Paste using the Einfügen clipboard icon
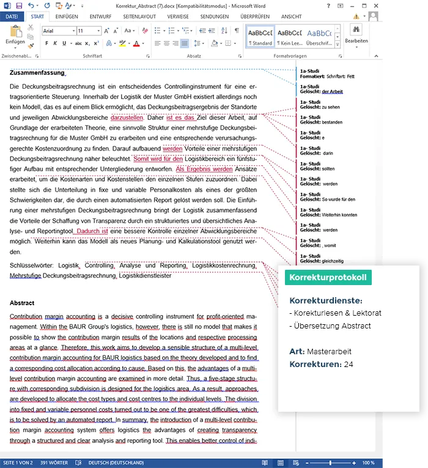The height and width of the screenshot is (468, 428). click(15, 32)
